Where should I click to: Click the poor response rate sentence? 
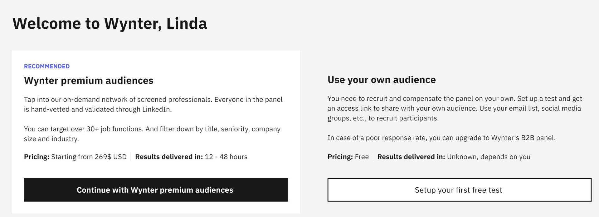tap(441, 138)
